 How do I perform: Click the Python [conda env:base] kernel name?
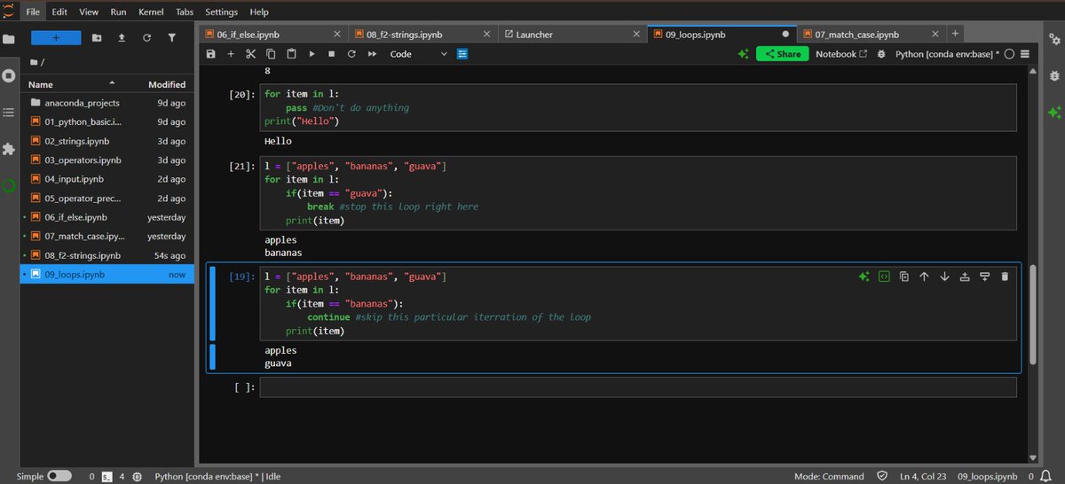tap(948, 54)
